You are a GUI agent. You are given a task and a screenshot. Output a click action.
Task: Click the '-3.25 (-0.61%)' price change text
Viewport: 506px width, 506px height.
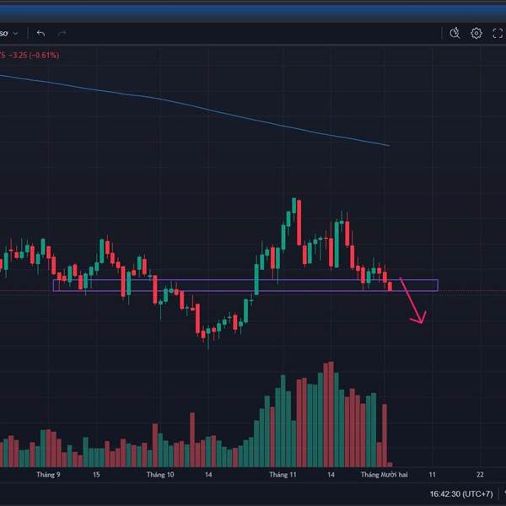click(x=34, y=55)
